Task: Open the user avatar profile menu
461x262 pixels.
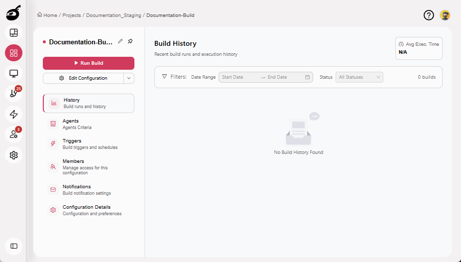Action: [x=445, y=15]
